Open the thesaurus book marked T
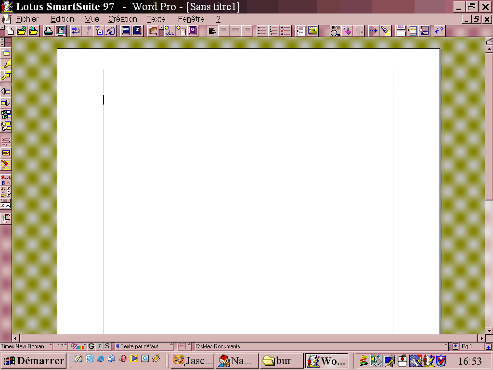Viewport: 493px width, 370px height. 137,31
